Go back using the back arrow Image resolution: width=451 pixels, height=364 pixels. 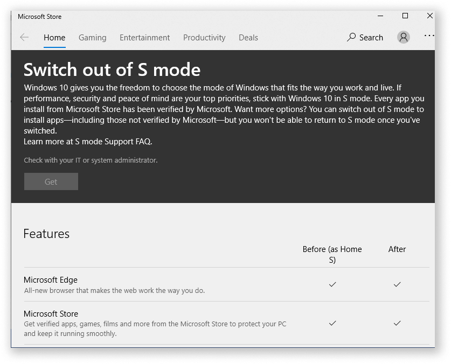[x=24, y=37]
